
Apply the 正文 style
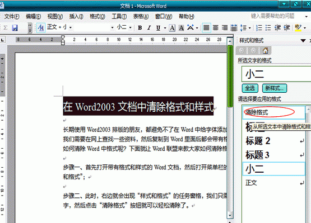tap(273, 183)
